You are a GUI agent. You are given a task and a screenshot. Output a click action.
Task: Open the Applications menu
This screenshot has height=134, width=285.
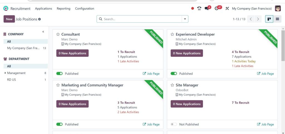[43, 9]
